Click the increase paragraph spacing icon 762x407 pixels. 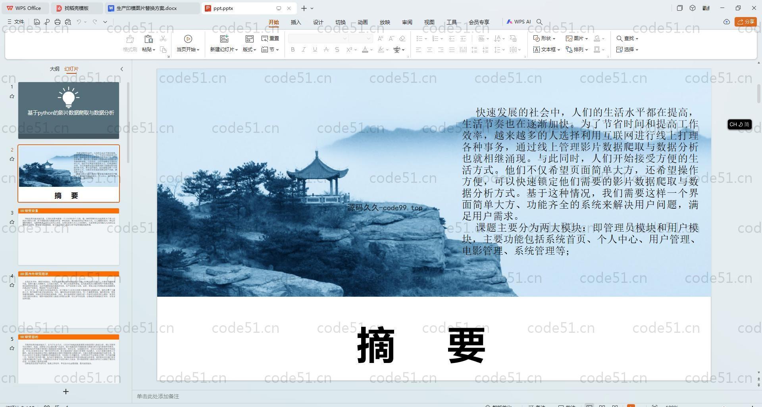[x=474, y=50]
